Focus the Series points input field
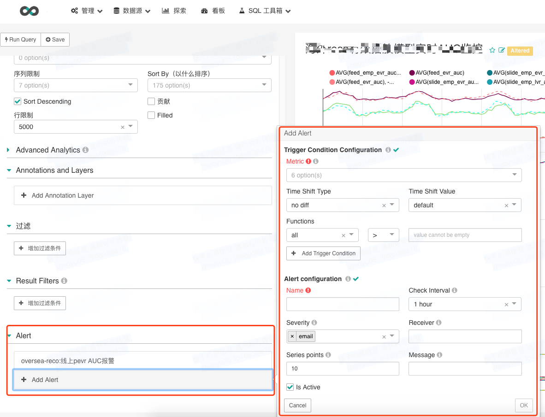Screen dimensions: 545x417 click(343, 369)
